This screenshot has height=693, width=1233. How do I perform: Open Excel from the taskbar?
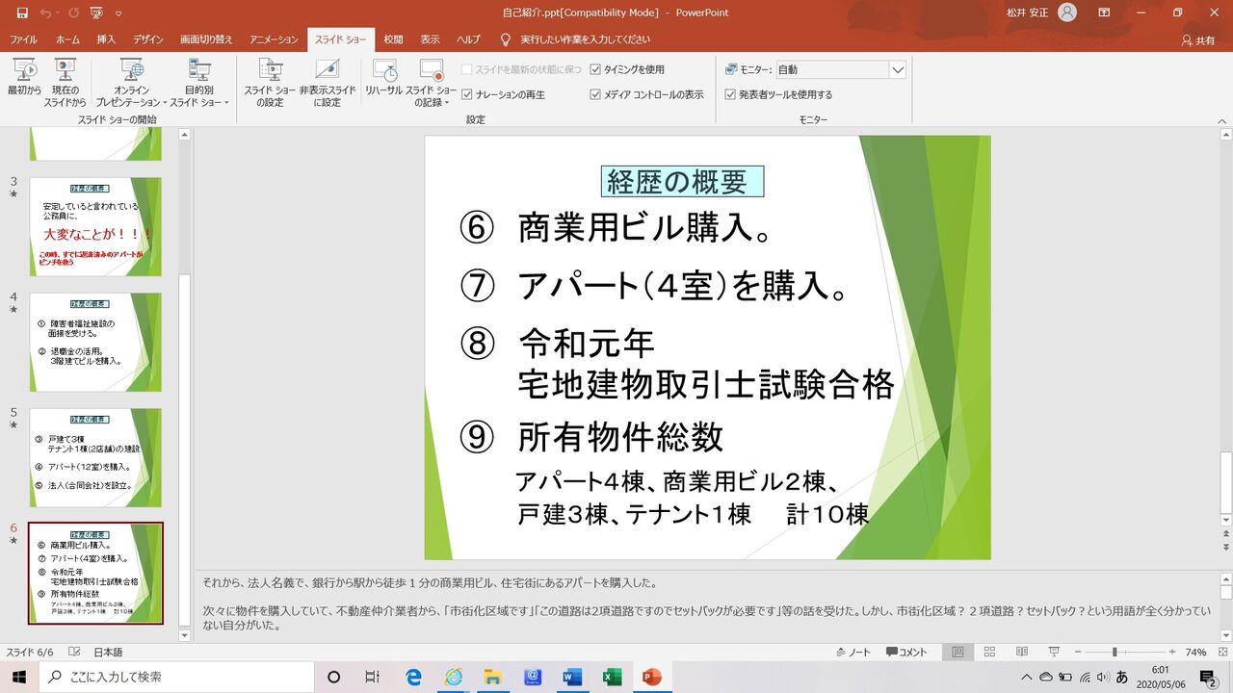(x=611, y=677)
